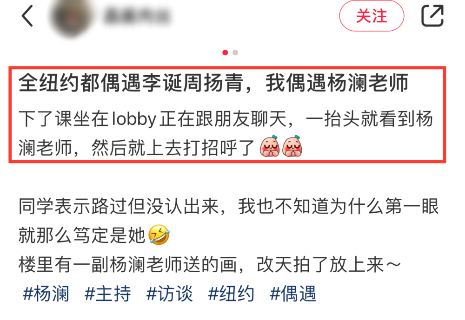The image size is (465, 320).
Task: Select the second gray page indicator dot
Action: 235,52
